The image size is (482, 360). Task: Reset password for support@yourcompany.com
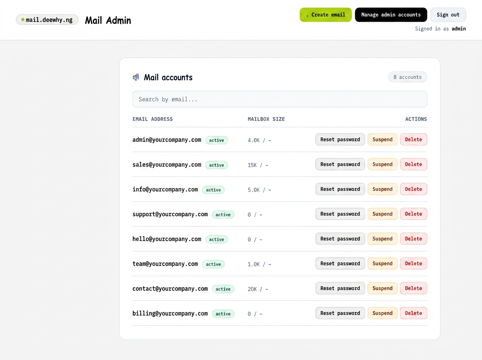(340, 214)
